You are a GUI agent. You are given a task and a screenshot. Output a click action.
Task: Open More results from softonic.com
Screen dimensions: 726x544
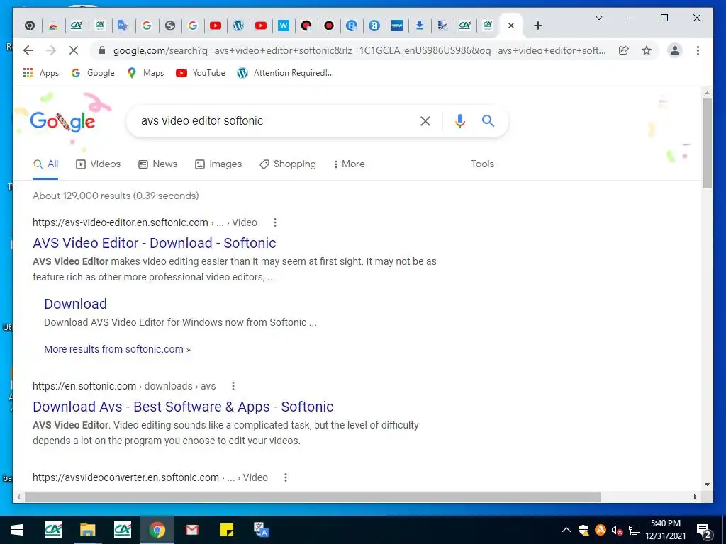click(x=117, y=349)
